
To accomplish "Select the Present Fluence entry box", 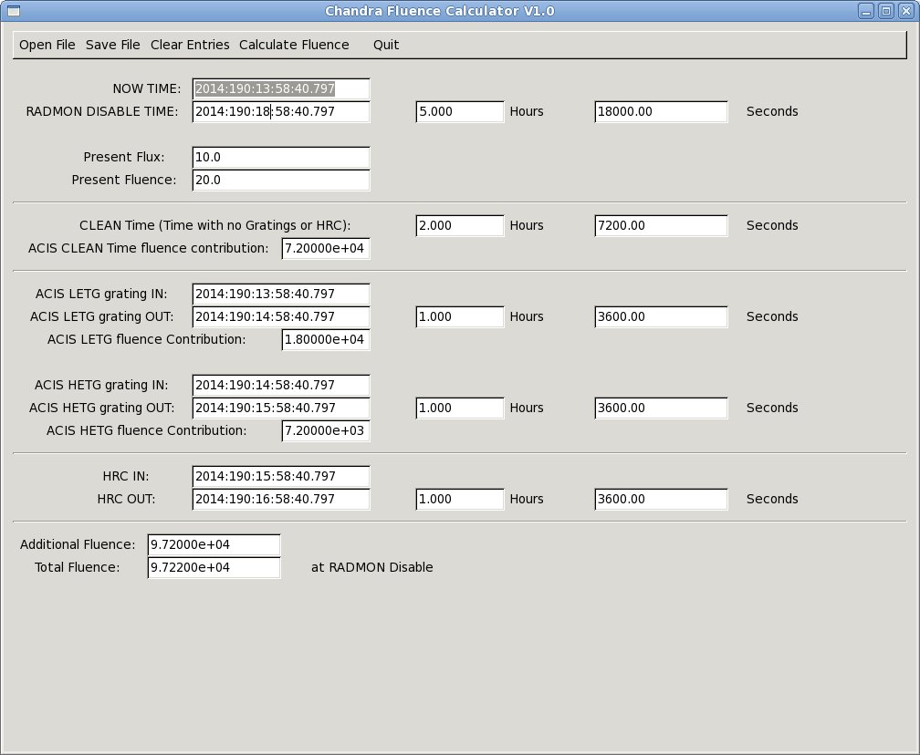I will click(280, 180).
